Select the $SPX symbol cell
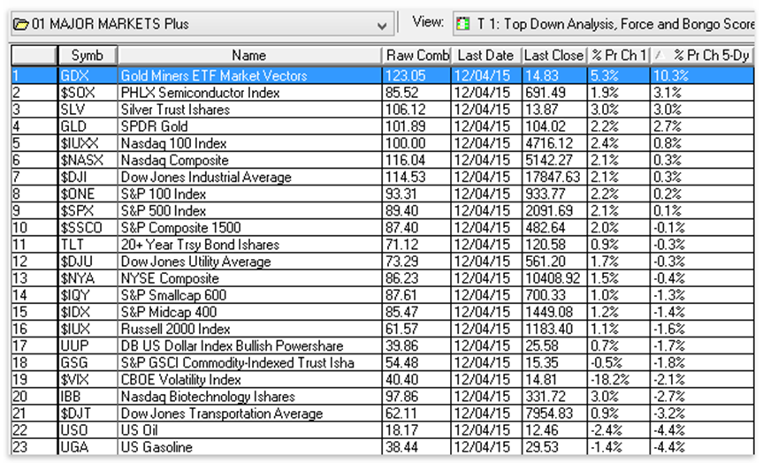The height and width of the screenshot is (463, 763). point(88,210)
